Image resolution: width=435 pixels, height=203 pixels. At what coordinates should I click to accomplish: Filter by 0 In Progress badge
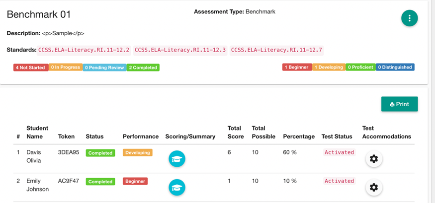click(x=66, y=68)
